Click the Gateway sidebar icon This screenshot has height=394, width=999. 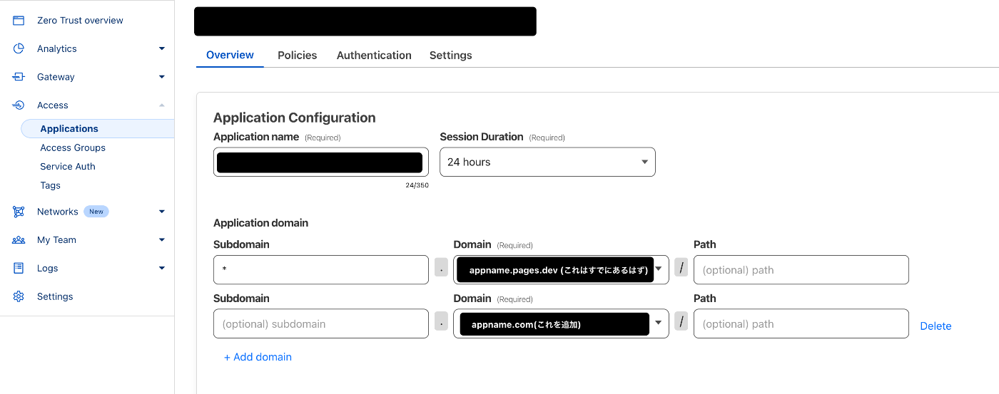tap(19, 77)
